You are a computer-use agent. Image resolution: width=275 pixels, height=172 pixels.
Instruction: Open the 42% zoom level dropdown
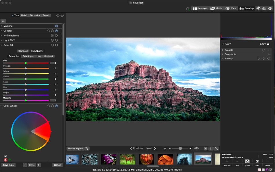tap(206, 148)
